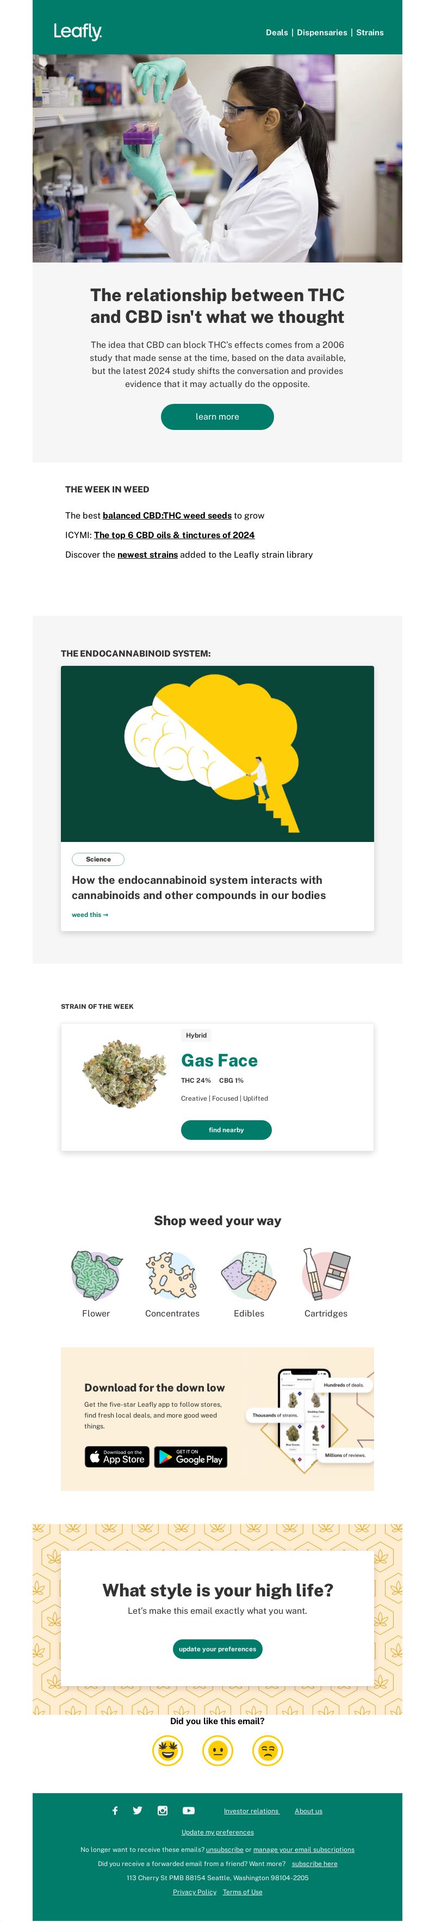Viewport: 435px width, 1922px height.
Task: Click the Instagram icon in footer
Action: coord(163,1810)
